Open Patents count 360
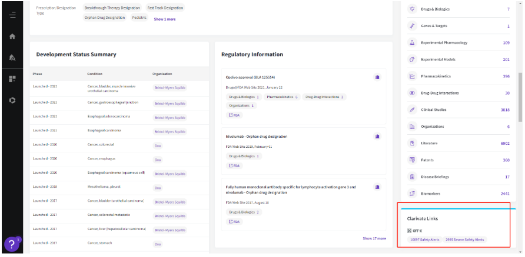The height and width of the screenshot is (257, 525). pos(506,160)
